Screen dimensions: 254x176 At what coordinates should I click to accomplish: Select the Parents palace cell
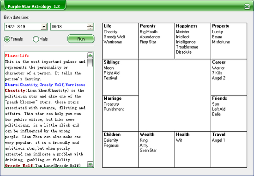pyautogui.click(x=157, y=41)
